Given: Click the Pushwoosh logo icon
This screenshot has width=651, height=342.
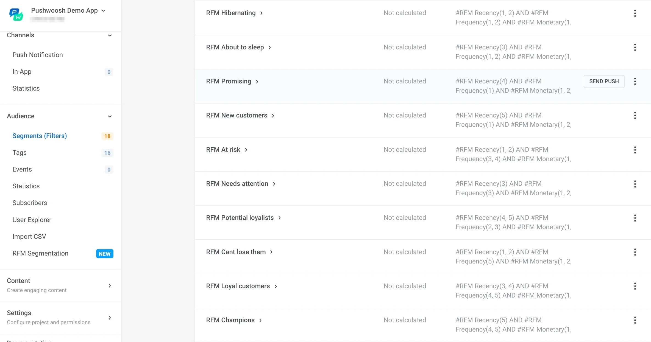Looking at the screenshot, I should click(16, 14).
